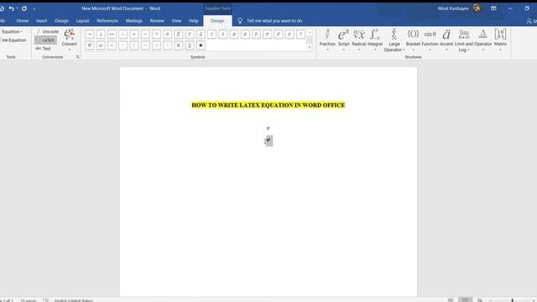Switch conversion format to Unicode
This screenshot has height=302, width=537.
click(x=47, y=32)
